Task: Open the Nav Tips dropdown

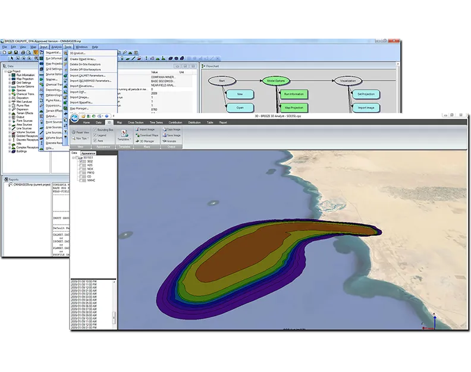Action: (81, 138)
